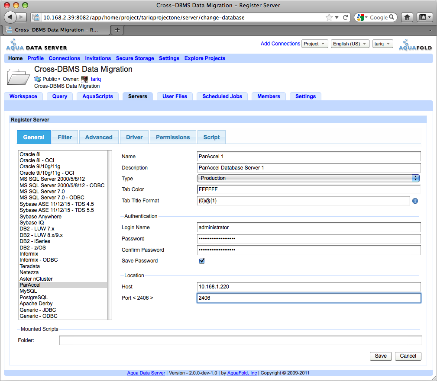Screen dimensions: 437x381
Task: Click the Public visibility icon
Action: pos(37,79)
